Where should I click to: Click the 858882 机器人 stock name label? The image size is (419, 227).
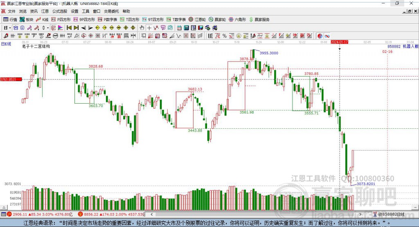(403, 46)
